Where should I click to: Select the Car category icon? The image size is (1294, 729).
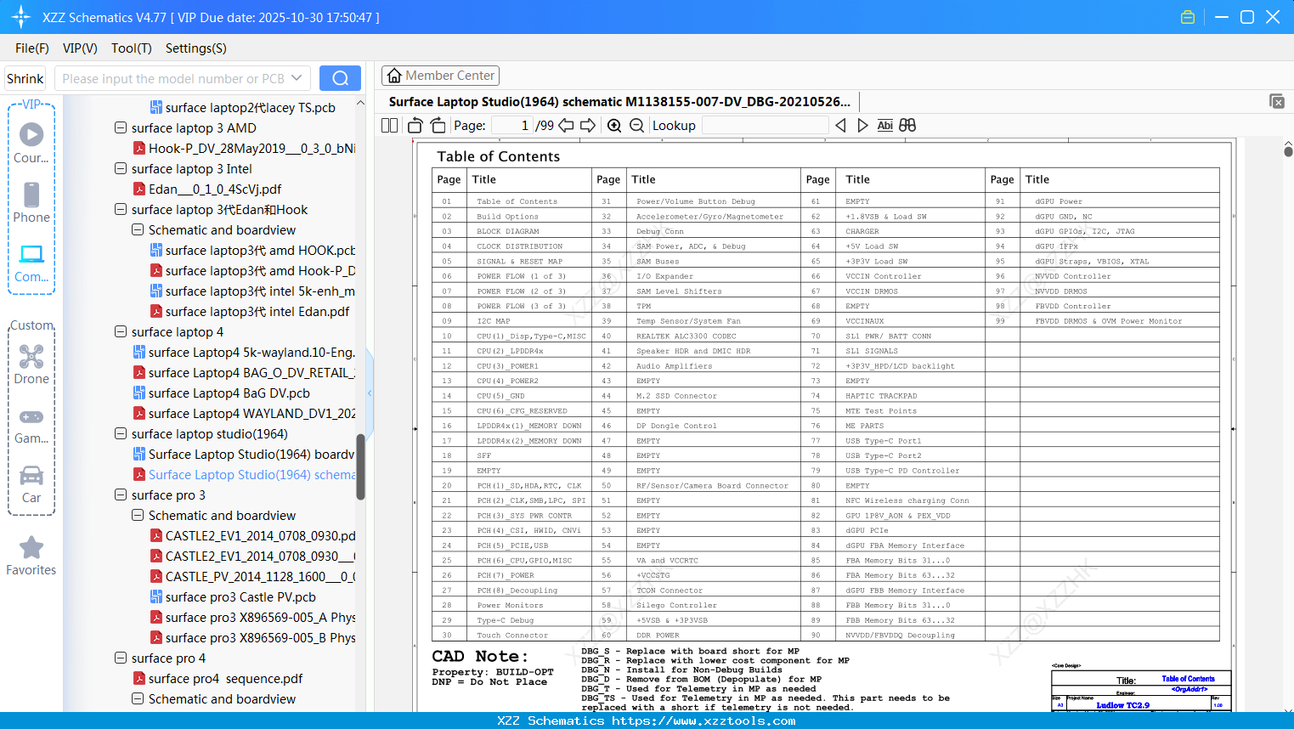[31, 483]
